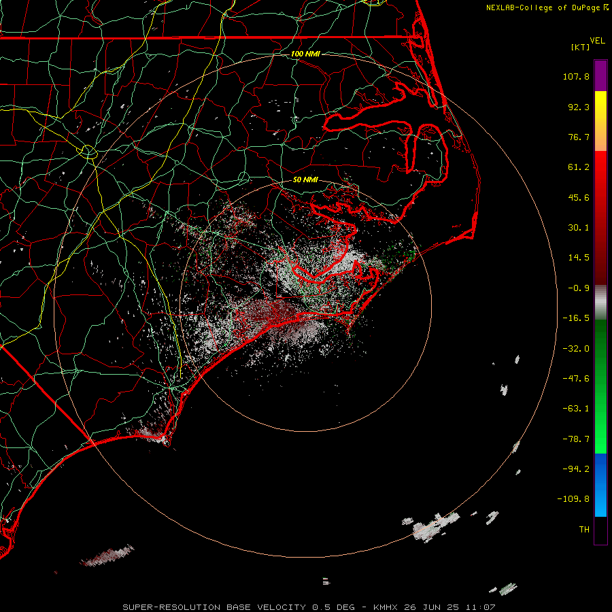This screenshot has width=612, height=612.
Task: Click the 107.8 legend value
Action: click(x=576, y=76)
